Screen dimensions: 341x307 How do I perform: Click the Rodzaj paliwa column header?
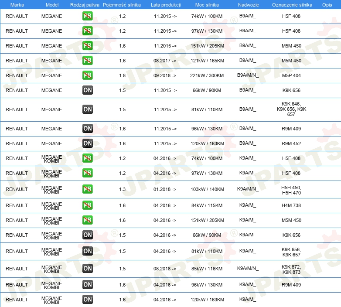tap(85, 5)
